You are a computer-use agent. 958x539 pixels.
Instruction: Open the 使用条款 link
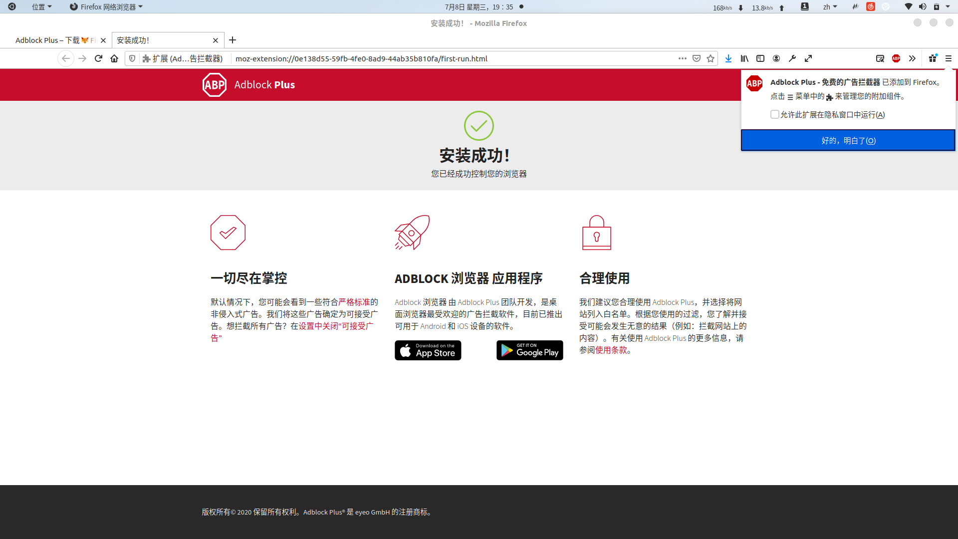point(611,350)
